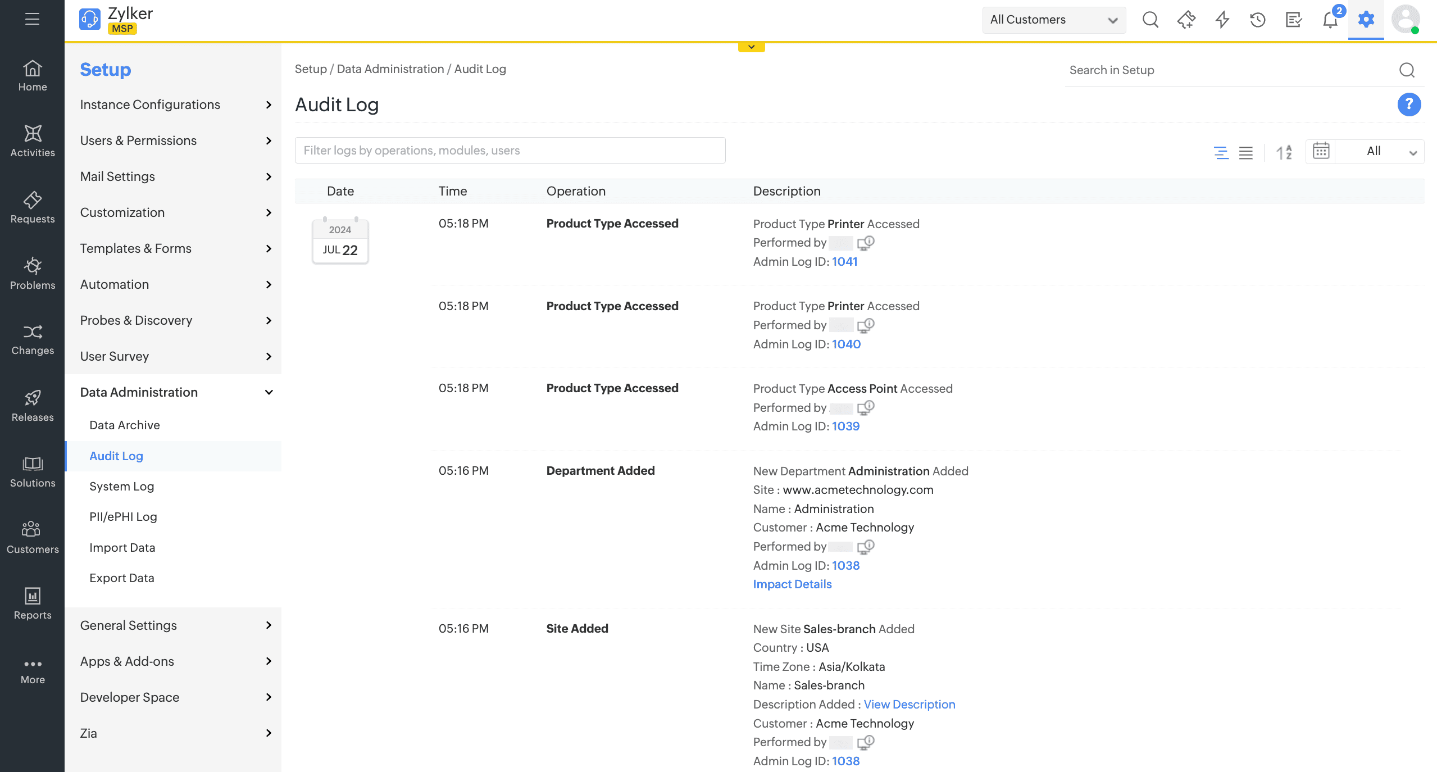Click the notifications bell icon
Screen dimensions: 1437x772
pos(1330,20)
